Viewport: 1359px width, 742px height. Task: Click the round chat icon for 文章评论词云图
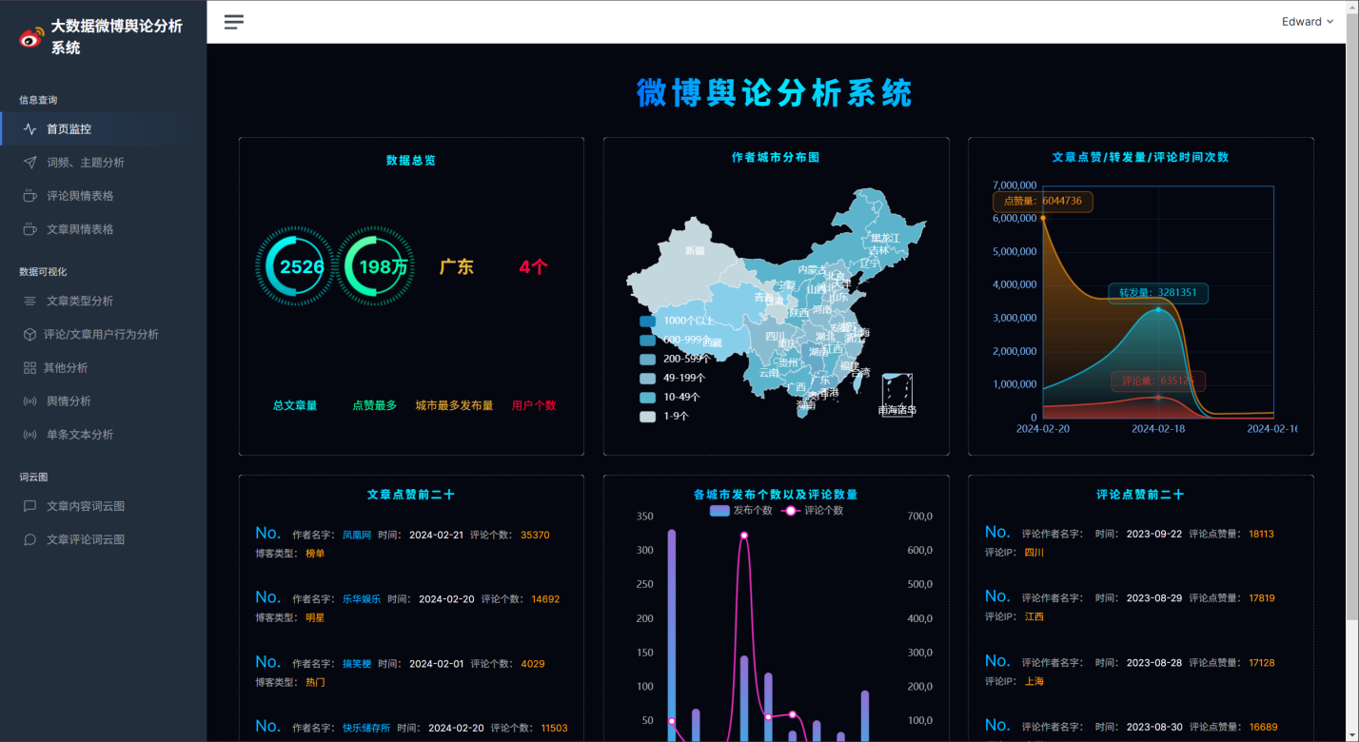(30, 539)
